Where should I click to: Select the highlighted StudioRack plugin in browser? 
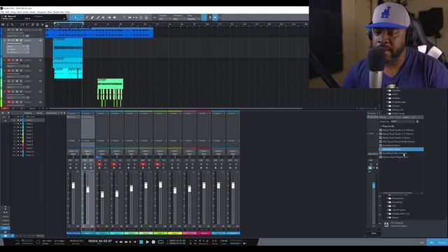coord(401,149)
